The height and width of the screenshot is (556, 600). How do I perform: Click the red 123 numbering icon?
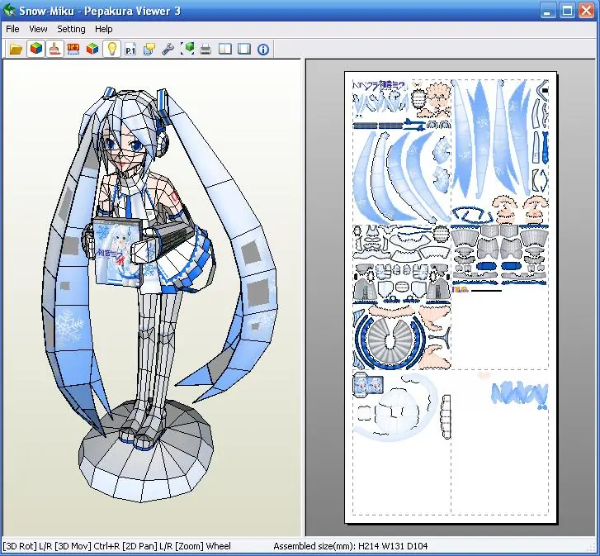tap(73, 49)
